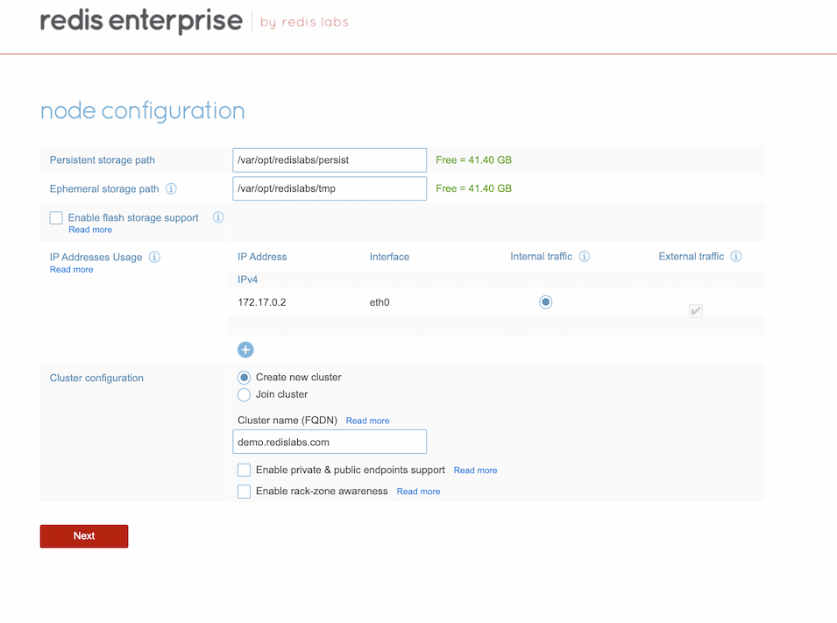Click the blue plus add IP button
The width and height of the screenshot is (837, 623).
245,350
